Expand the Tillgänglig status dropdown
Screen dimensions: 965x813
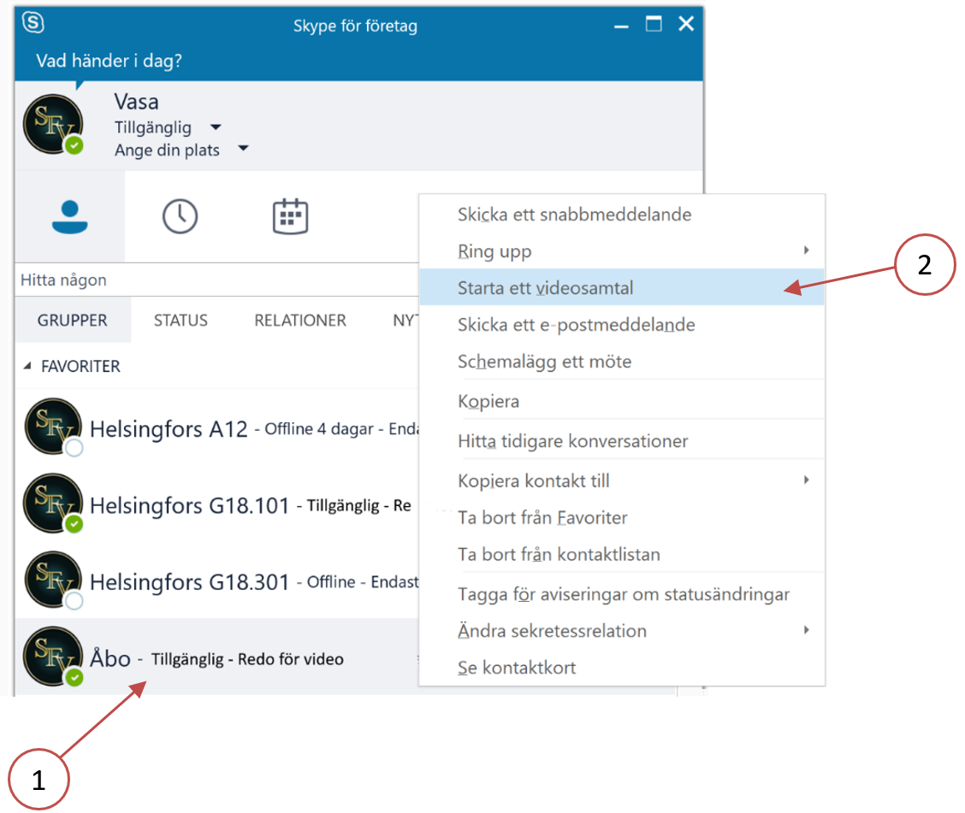216,128
